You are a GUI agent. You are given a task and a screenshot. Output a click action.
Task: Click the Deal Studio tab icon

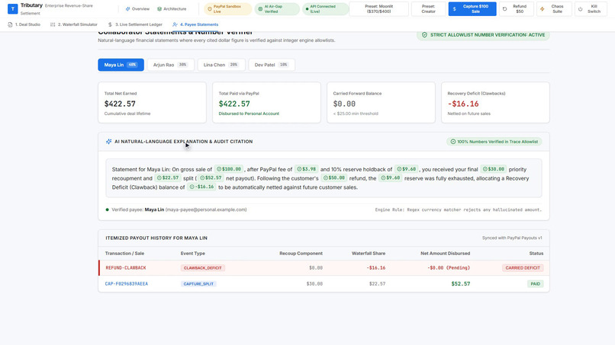[x=10, y=24]
